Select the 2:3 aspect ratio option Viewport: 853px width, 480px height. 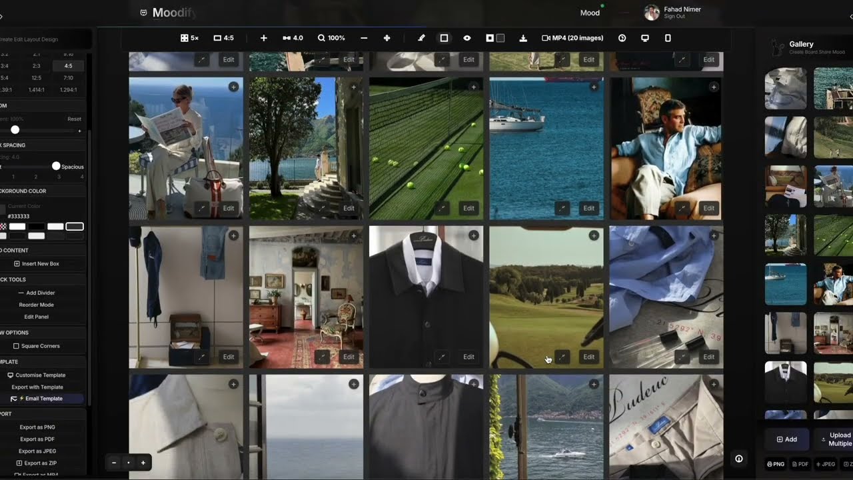pos(37,66)
